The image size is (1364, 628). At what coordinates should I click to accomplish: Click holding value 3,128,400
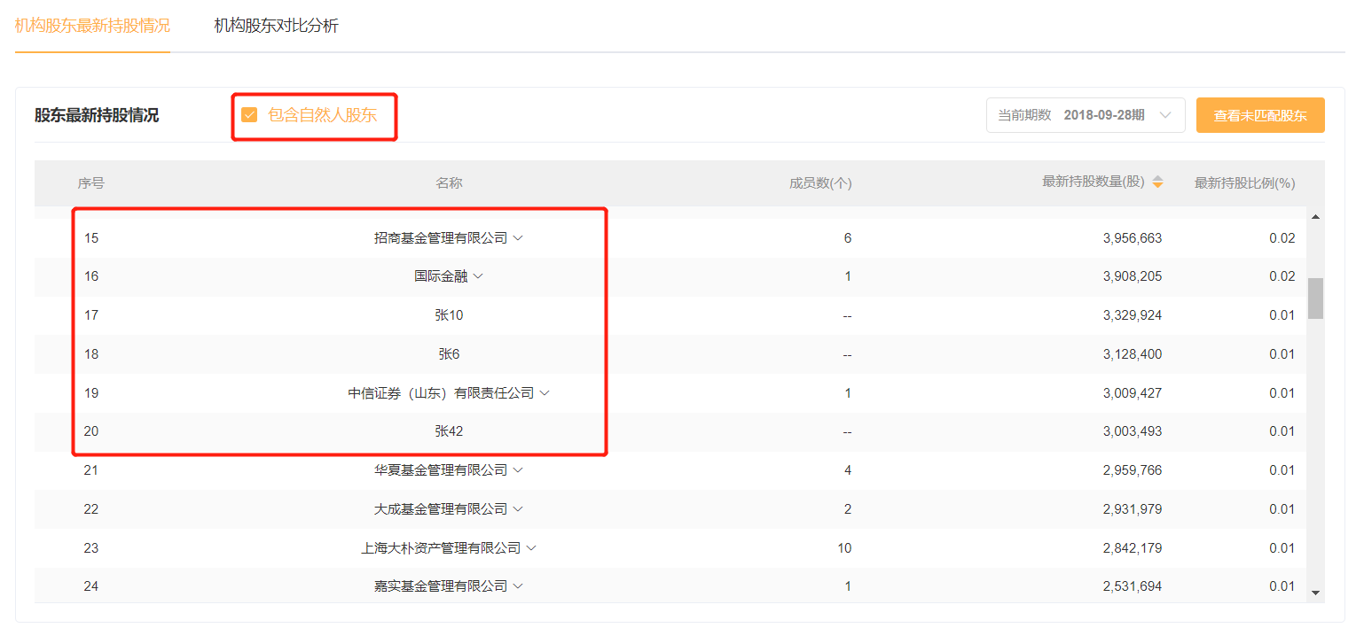(1133, 354)
